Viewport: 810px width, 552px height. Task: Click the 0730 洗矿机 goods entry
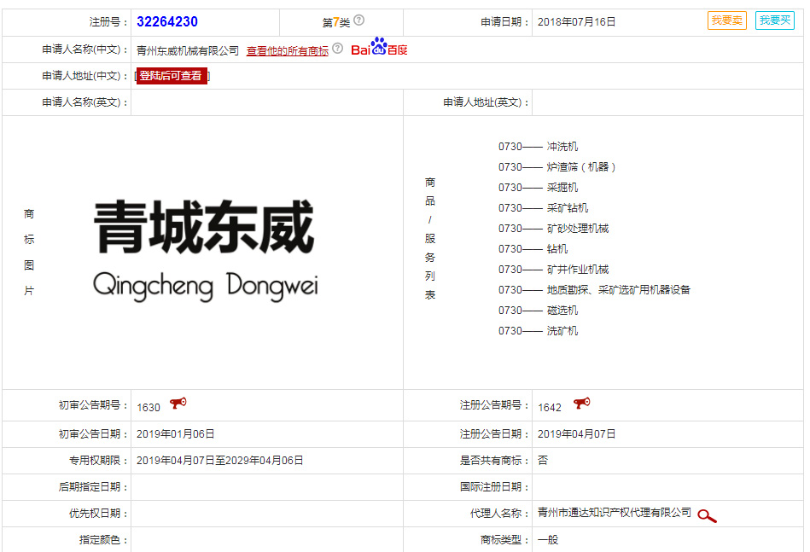click(x=538, y=331)
